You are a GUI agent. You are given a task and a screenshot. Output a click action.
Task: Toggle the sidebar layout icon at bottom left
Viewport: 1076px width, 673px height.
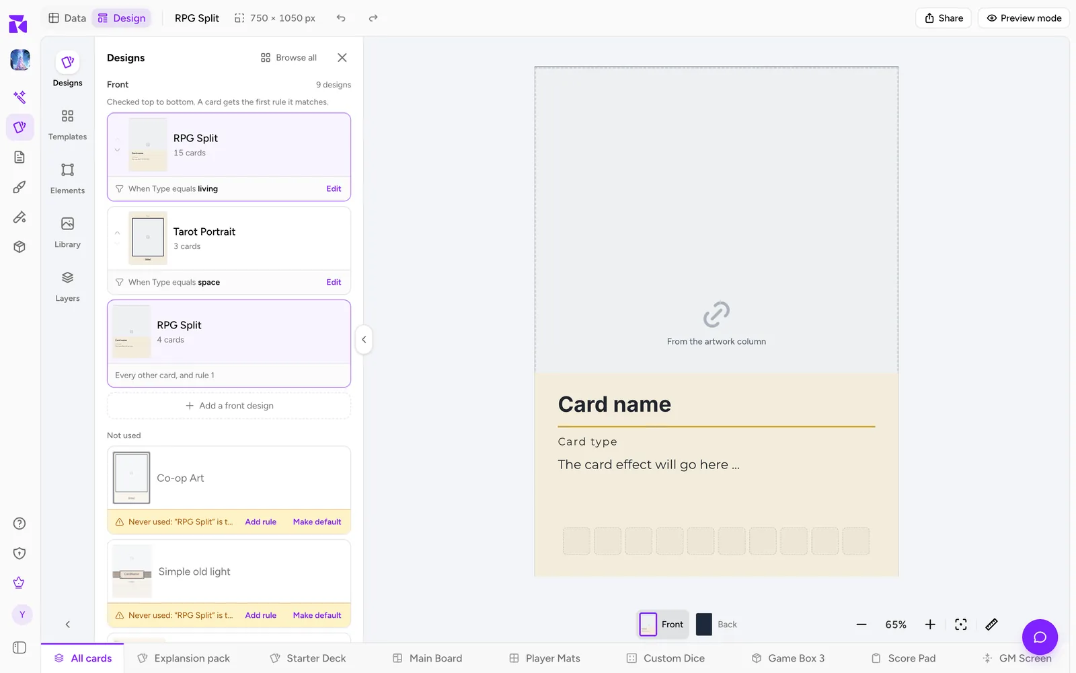pos(20,647)
